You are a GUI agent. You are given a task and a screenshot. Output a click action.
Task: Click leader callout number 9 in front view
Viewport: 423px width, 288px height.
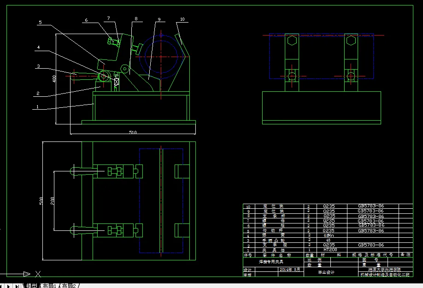pos(159,19)
